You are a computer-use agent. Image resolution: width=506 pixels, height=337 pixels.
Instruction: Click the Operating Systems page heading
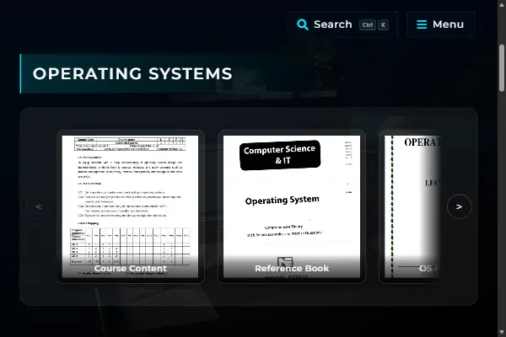(132, 73)
